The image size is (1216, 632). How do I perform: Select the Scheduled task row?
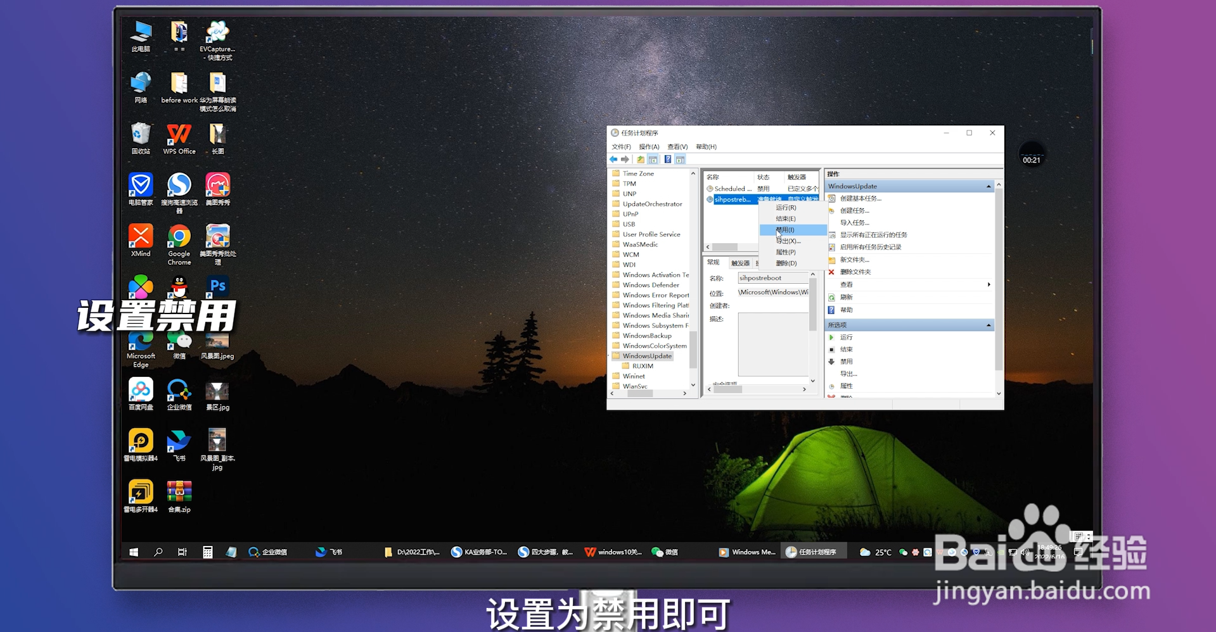(x=762, y=189)
